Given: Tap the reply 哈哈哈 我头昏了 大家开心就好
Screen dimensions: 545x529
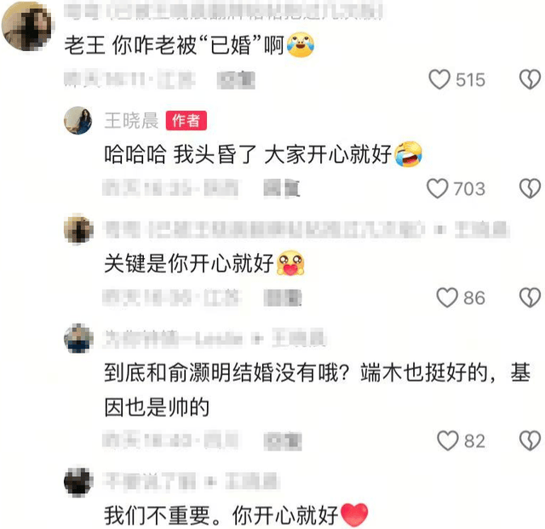Looking at the screenshot, I should point(263,154).
